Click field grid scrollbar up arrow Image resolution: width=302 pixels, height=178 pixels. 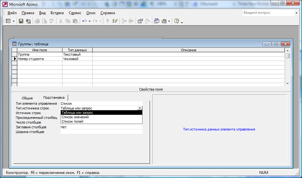pos(288,51)
